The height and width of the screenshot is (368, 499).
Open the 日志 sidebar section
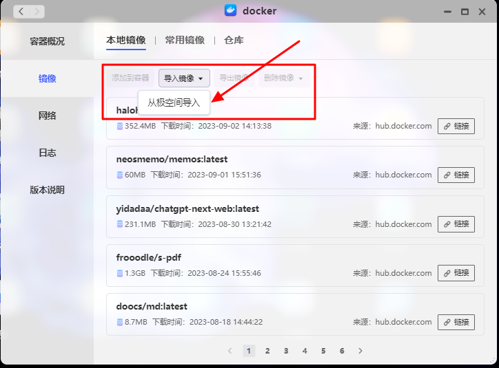tap(47, 153)
